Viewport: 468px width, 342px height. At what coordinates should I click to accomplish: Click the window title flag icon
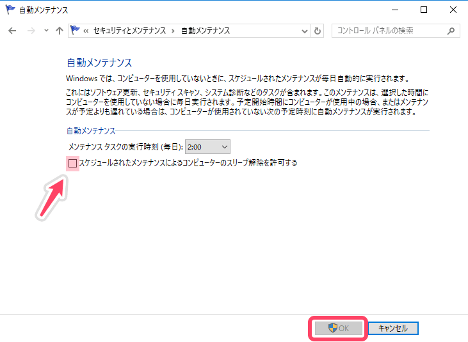pos(10,10)
